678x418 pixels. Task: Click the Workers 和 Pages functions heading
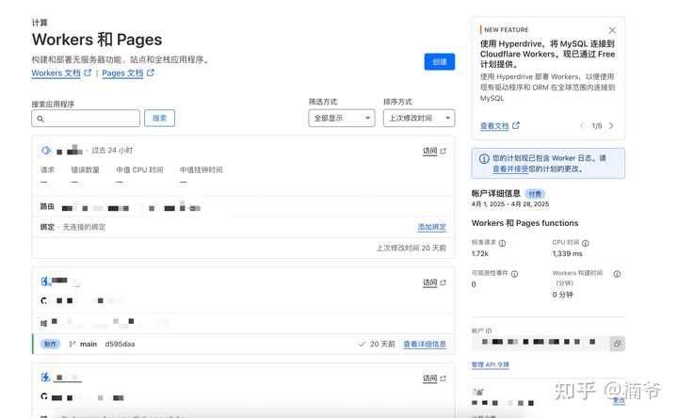pyautogui.click(x=525, y=223)
